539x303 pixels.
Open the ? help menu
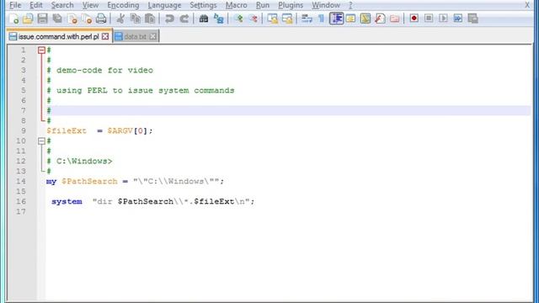(350, 5)
